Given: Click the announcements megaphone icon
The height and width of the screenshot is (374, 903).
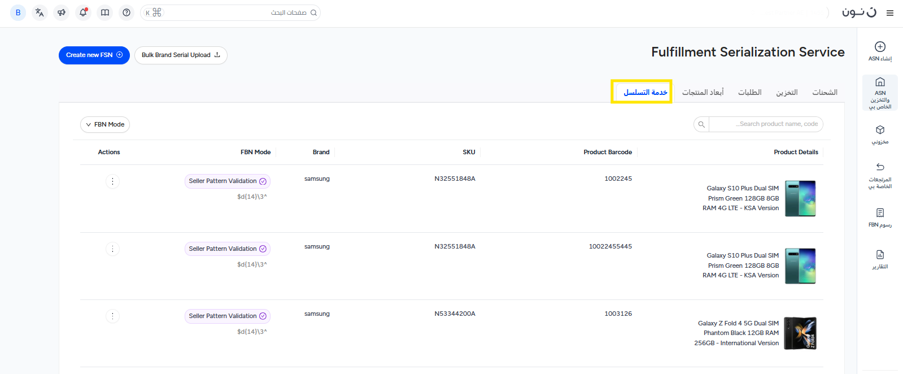Looking at the screenshot, I should (x=62, y=12).
